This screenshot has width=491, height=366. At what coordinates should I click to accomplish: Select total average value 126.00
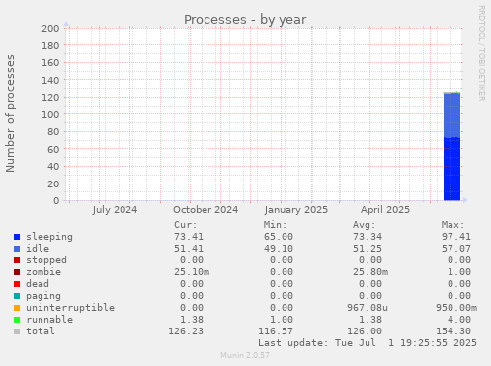click(x=365, y=331)
